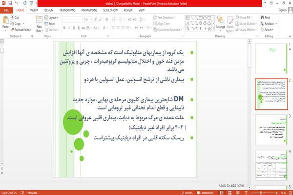Switch to the DESIGN tab

[49, 10]
